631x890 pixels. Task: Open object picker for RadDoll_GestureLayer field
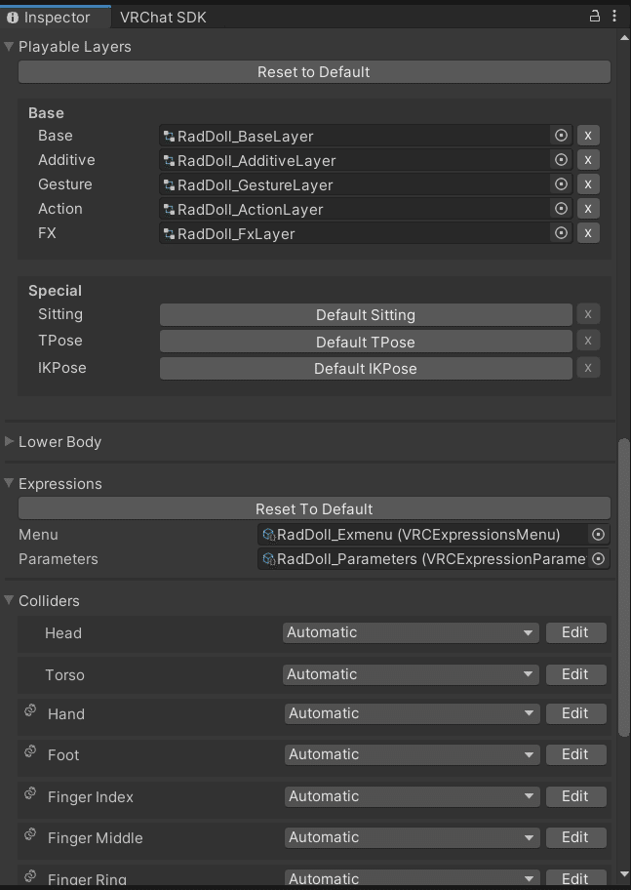[x=561, y=184]
